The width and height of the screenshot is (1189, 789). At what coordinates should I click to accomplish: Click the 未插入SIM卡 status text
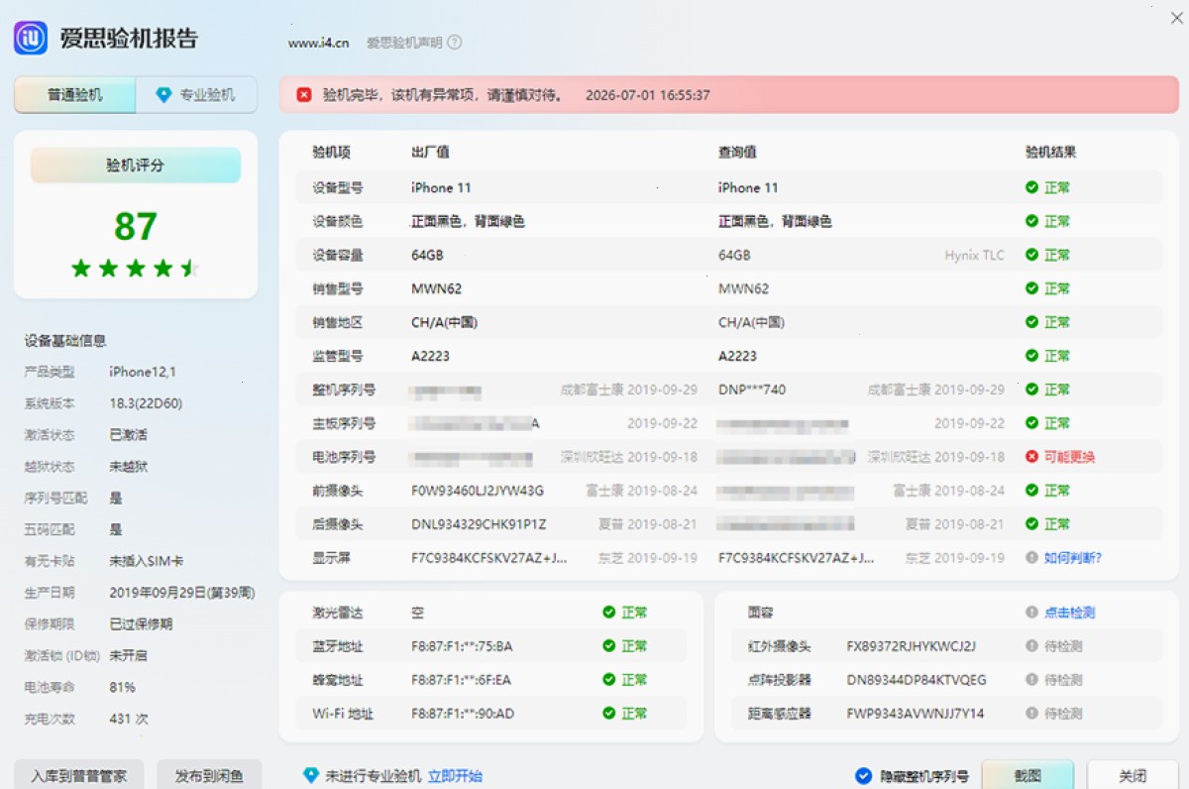[147, 561]
